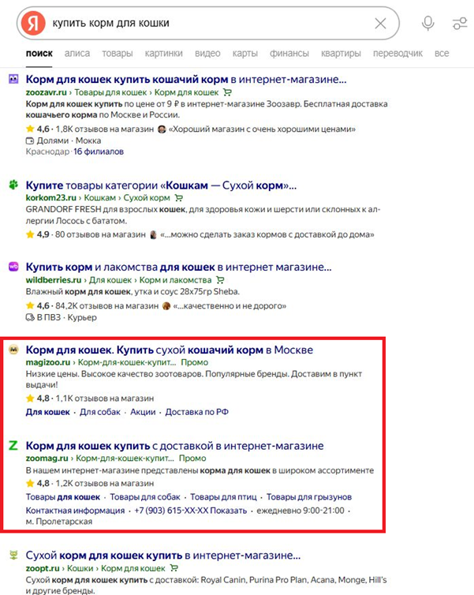Click the zoomag green Z favicon
The image size is (474, 595).
(13, 445)
